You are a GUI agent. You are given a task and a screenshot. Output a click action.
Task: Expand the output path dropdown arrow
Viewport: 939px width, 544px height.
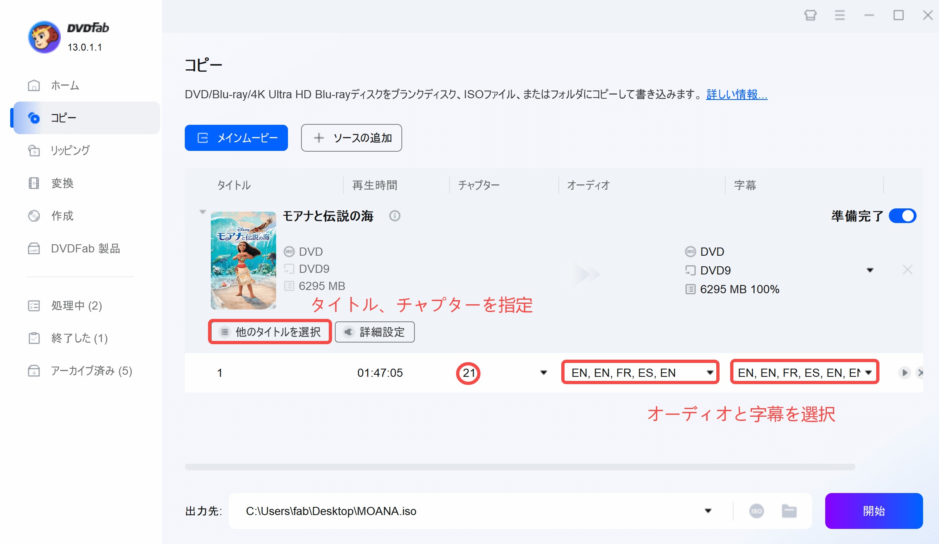[708, 511]
